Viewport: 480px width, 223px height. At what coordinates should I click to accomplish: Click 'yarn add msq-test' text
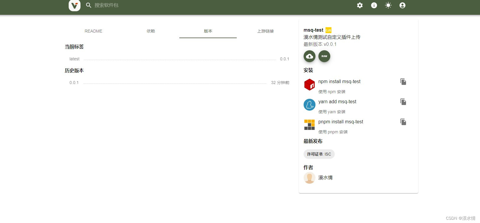pyautogui.click(x=337, y=102)
